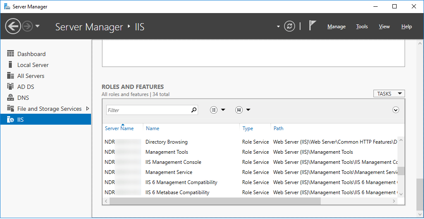The image size is (424, 219).
Task: Open dropdown arrow left of Refresh icon
Action: [278, 27]
